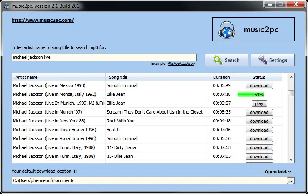Click the app icon in the title bar
308x194 pixels.
pyautogui.click(x=6, y=6)
